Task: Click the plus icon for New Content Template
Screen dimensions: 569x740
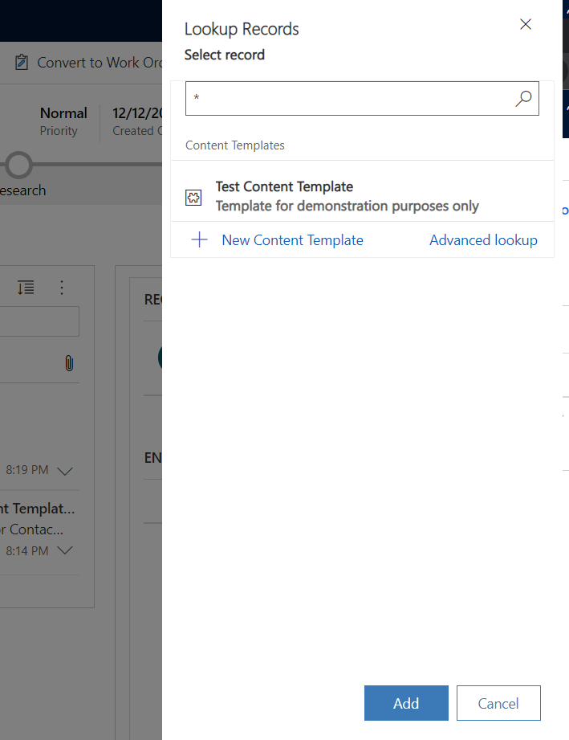Action: [200, 240]
